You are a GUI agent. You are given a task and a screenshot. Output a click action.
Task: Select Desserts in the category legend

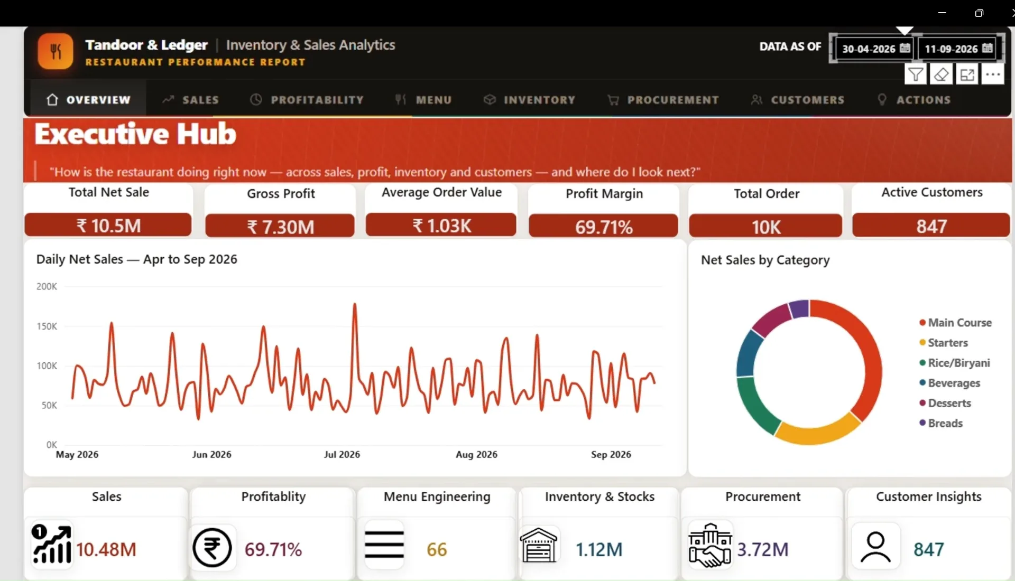(x=945, y=403)
